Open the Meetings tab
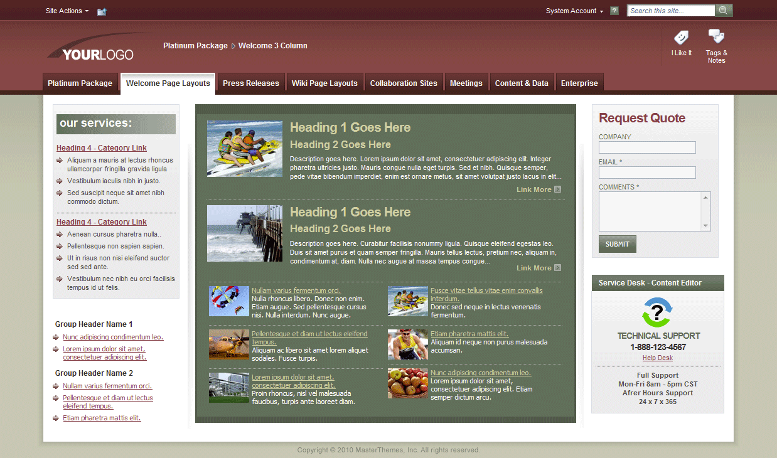 point(466,83)
